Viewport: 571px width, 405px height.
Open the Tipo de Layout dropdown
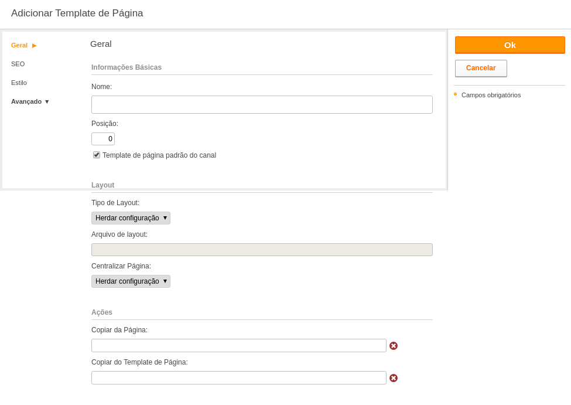click(131, 218)
